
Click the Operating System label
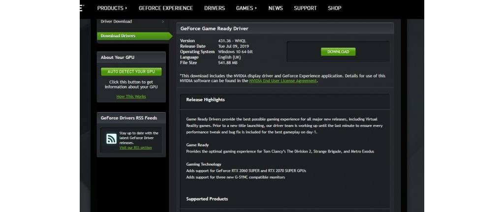tap(197, 52)
